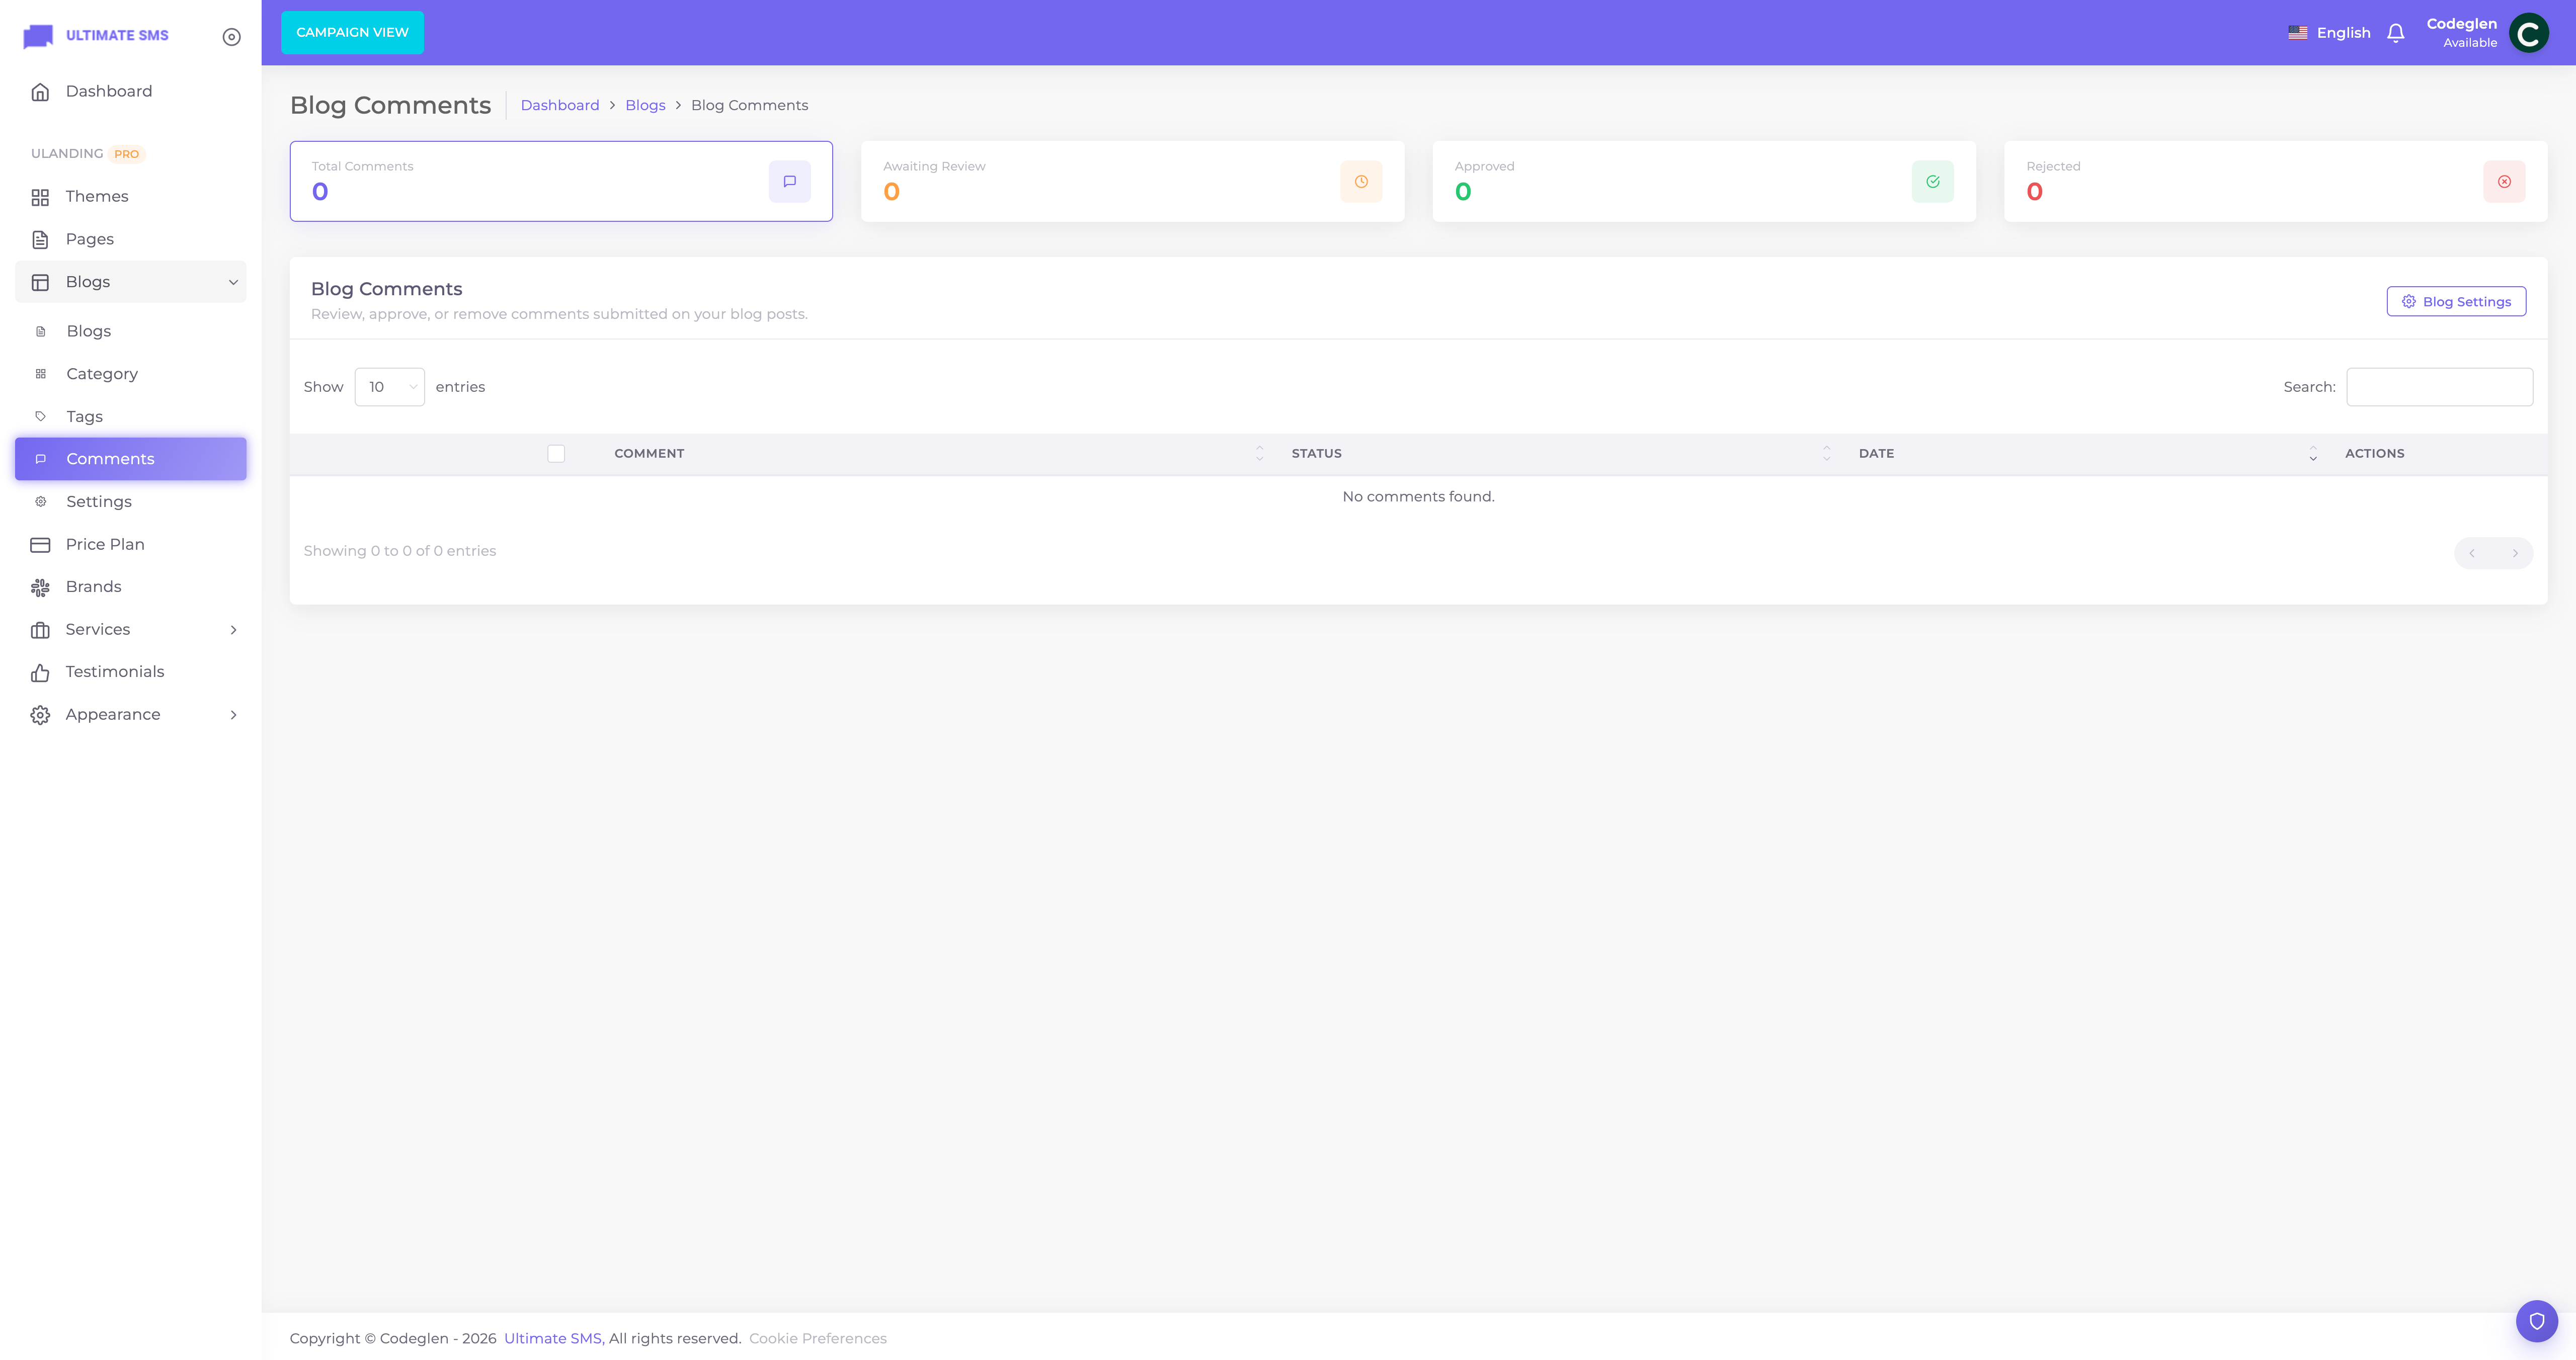Click the Awaiting Review clock icon
The height and width of the screenshot is (1360, 2576).
point(1361,182)
